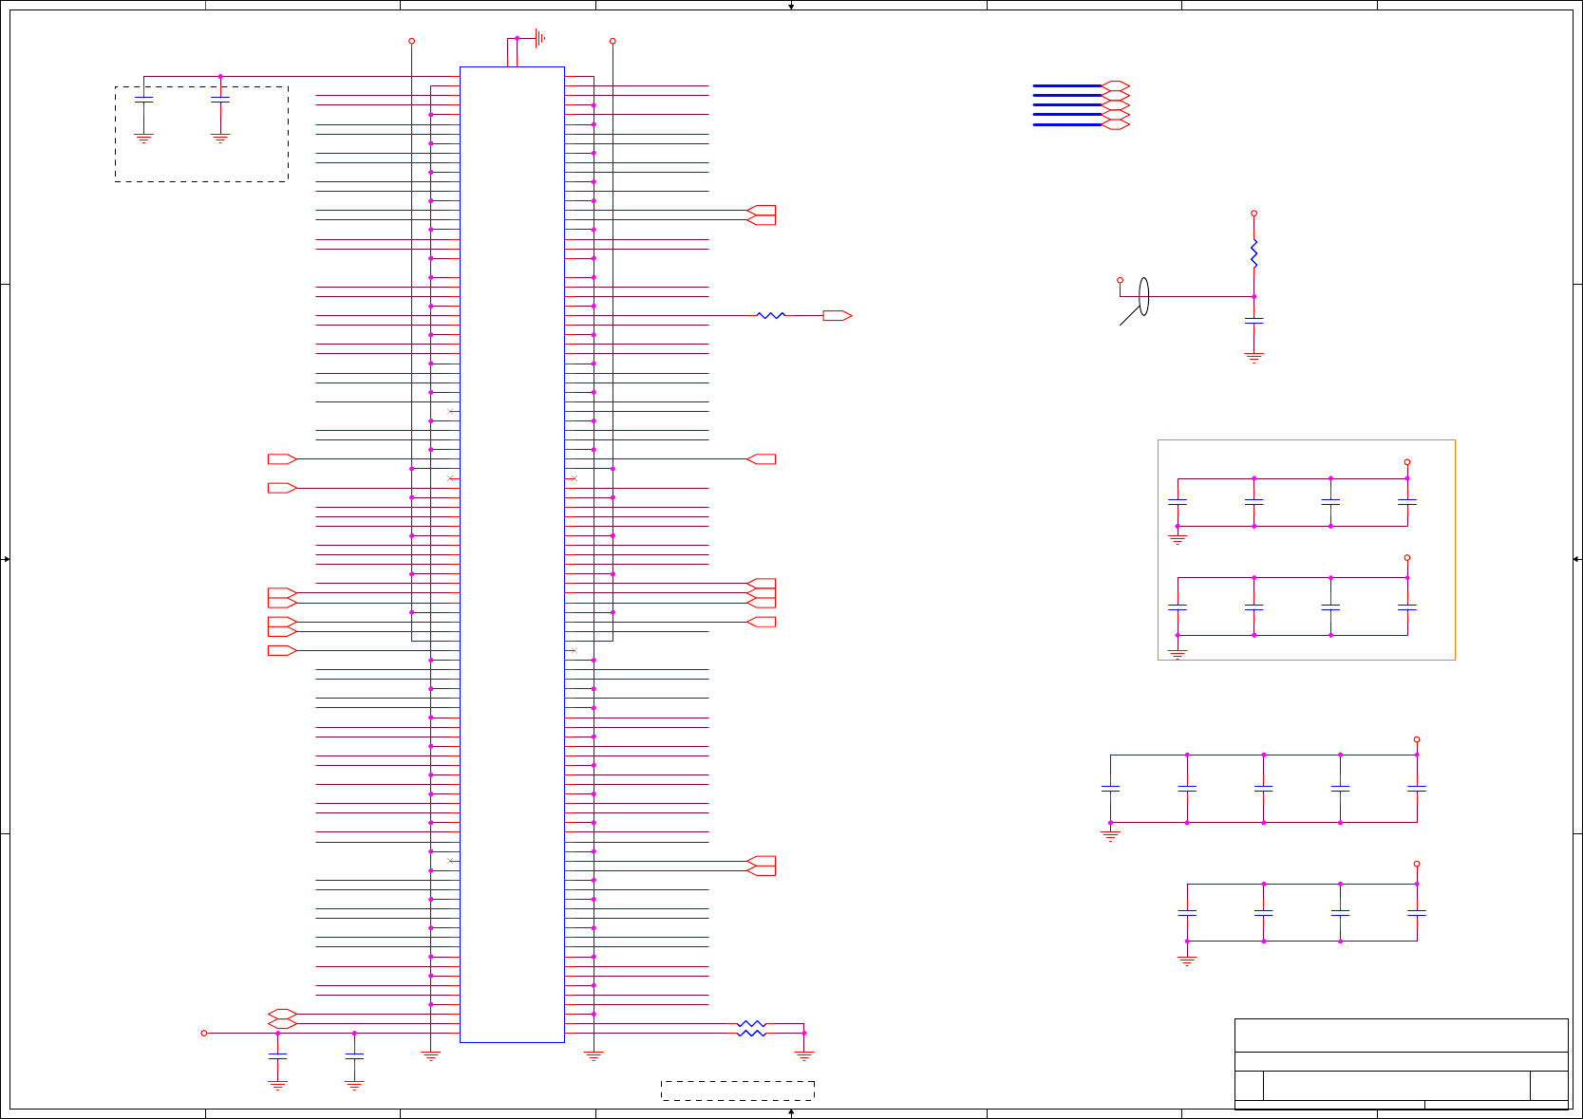Image resolution: width=1583 pixels, height=1119 pixels.
Task: Select the upper bidirectional port at bottom-left
Action: 282,1014
